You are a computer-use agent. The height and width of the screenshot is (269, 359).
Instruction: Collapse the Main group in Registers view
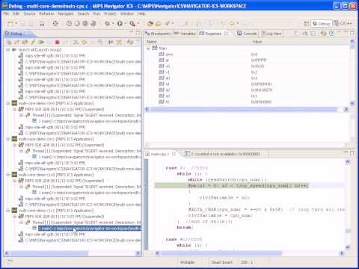pyautogui.click(x=148, y=48)
